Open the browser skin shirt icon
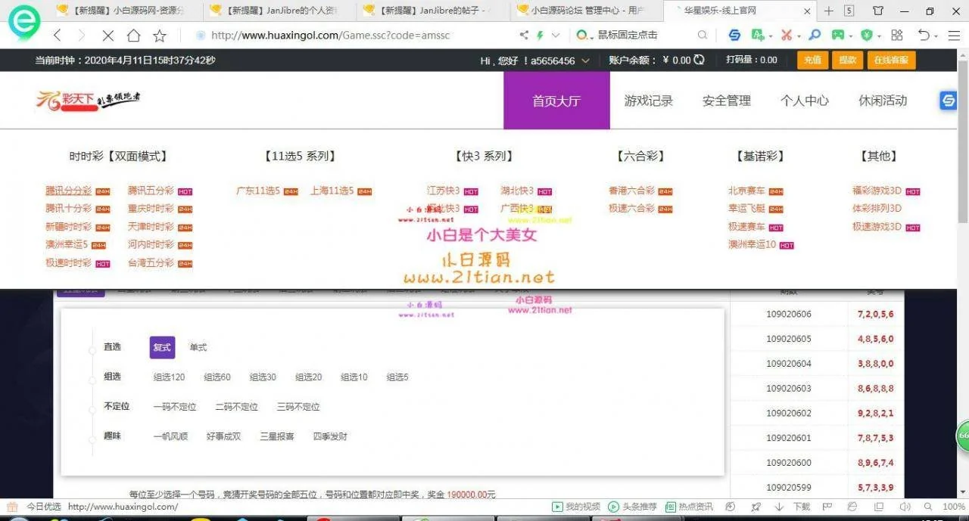969x521 pixels. (877, 11)
